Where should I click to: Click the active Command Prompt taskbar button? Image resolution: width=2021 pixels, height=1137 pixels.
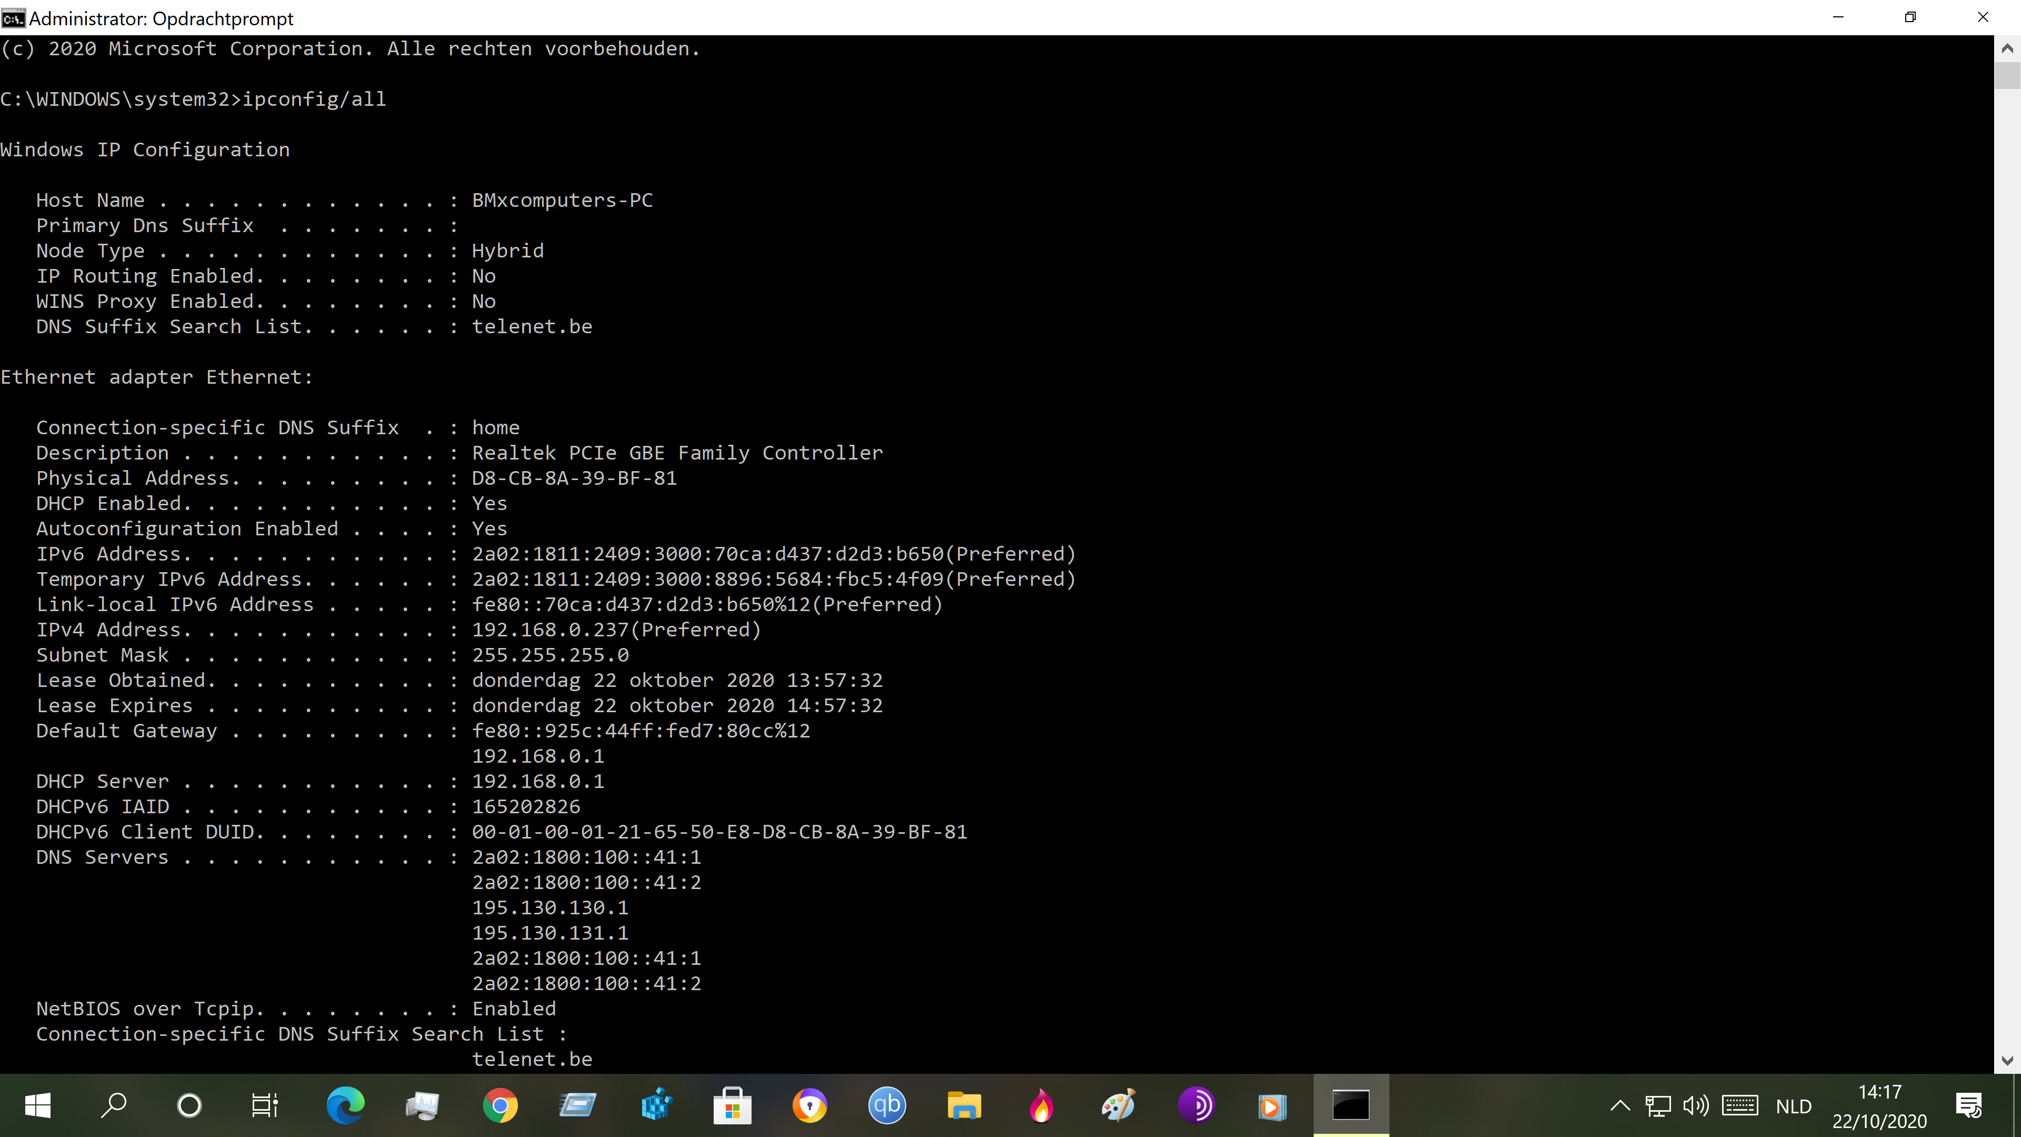coord(1351,1105)
